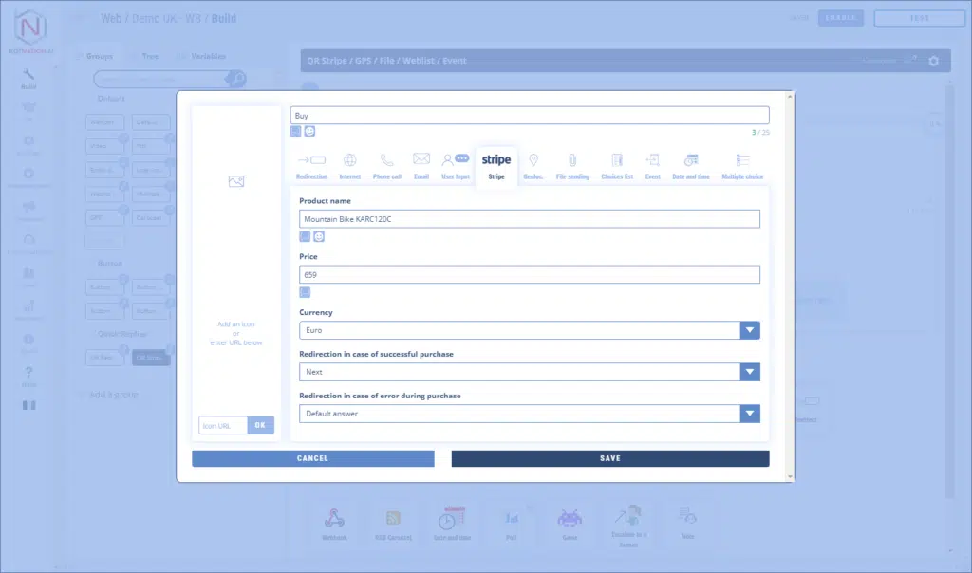Select the Redirection action type icon
This screenshot has height=573, width=972.
[x=311, y=161]
